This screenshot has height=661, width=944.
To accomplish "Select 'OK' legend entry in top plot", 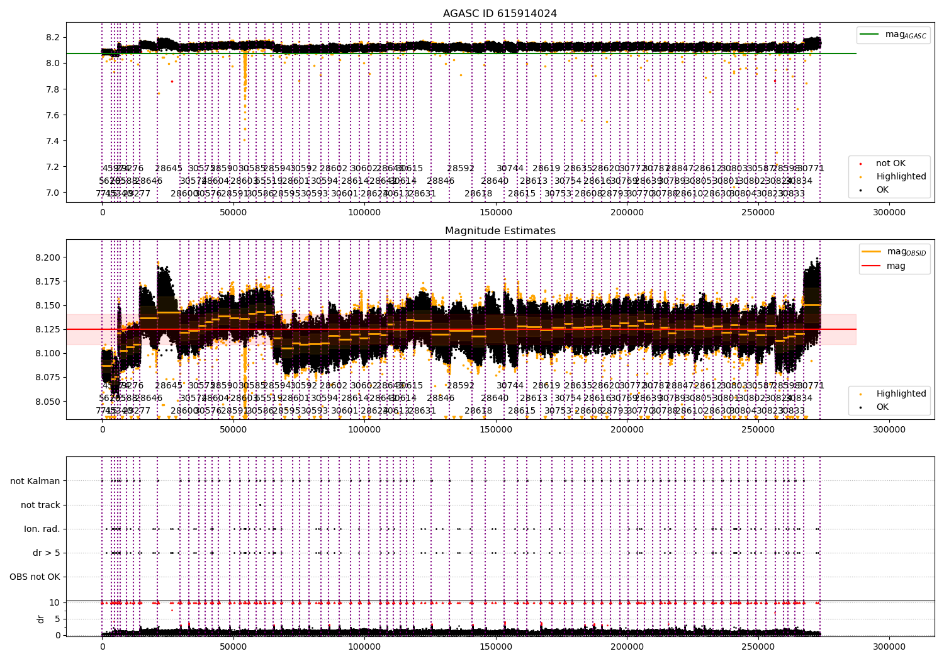I will coord(882,190).
